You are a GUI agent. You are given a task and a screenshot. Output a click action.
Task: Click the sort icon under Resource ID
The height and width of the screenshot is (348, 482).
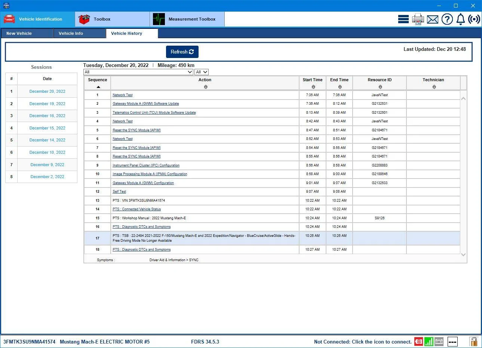click(x=380, y=87)
